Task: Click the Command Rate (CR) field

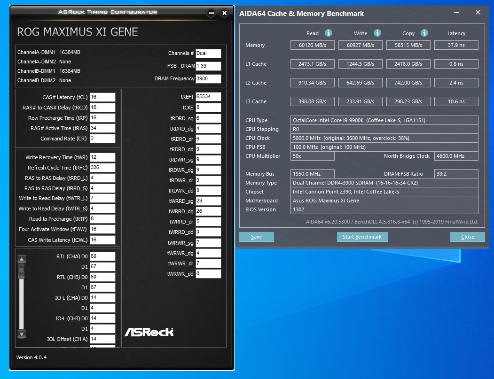Action: 102,138
